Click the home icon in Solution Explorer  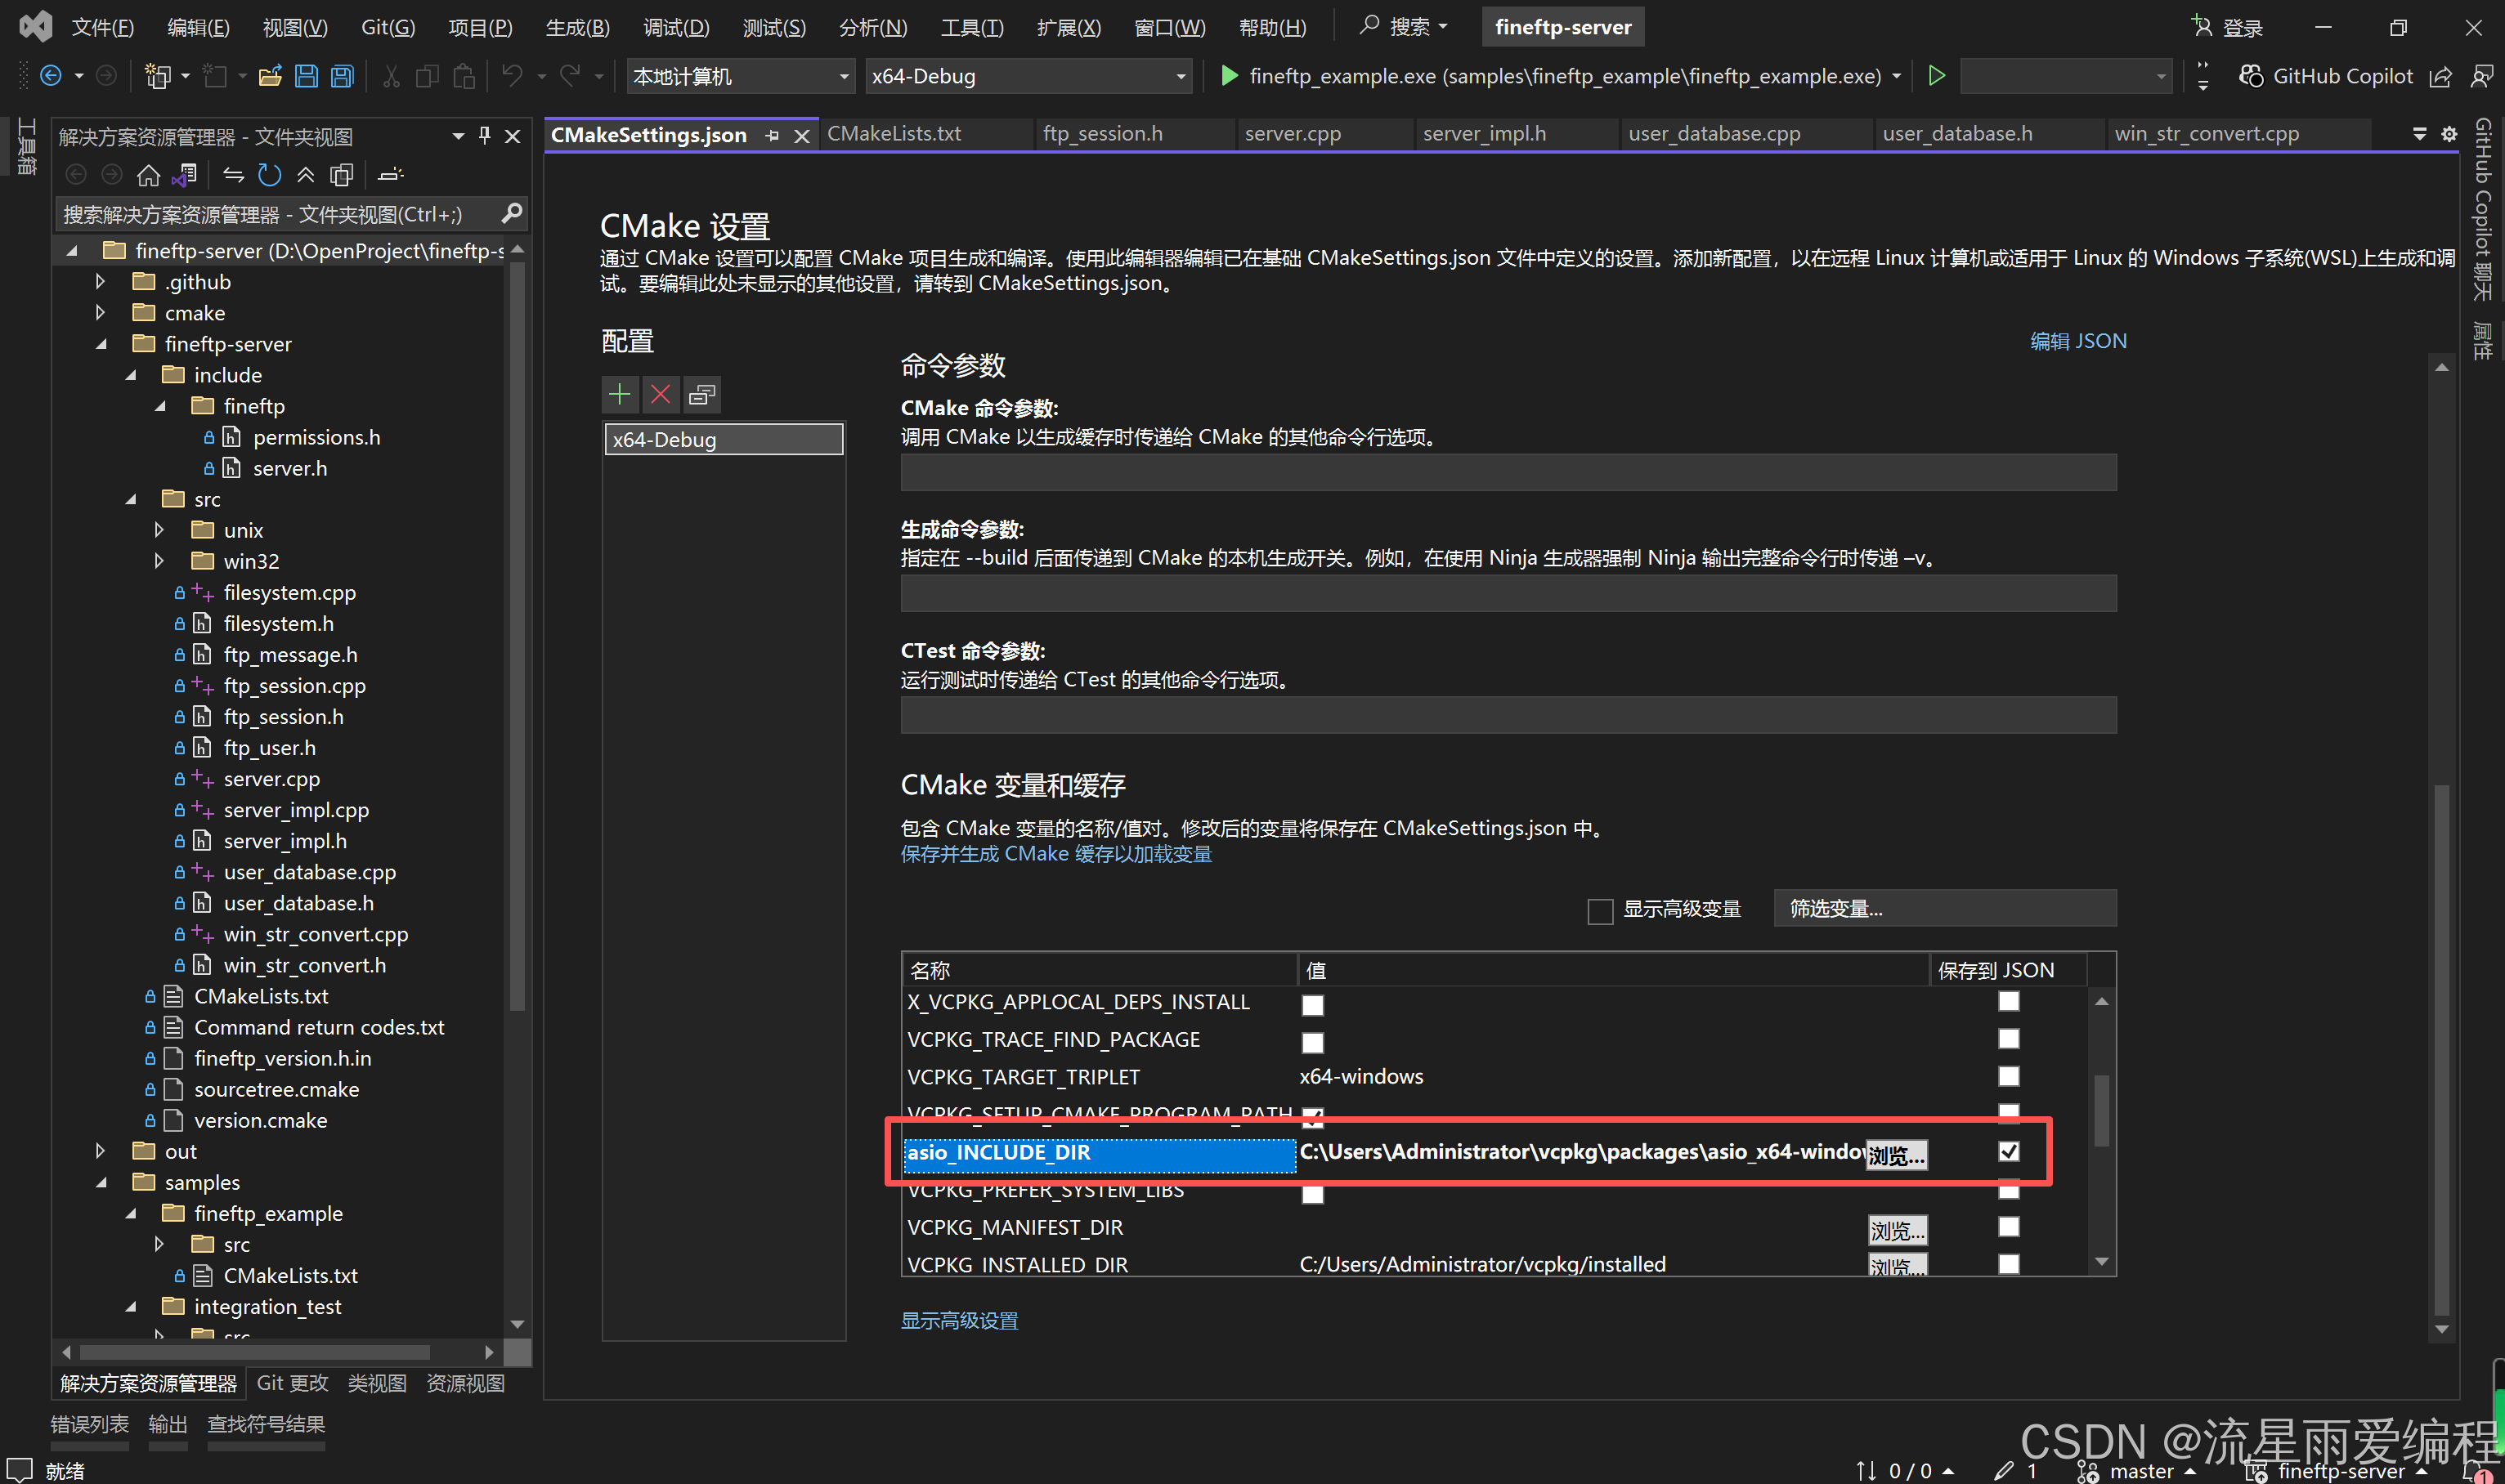(x=148, y=175)
